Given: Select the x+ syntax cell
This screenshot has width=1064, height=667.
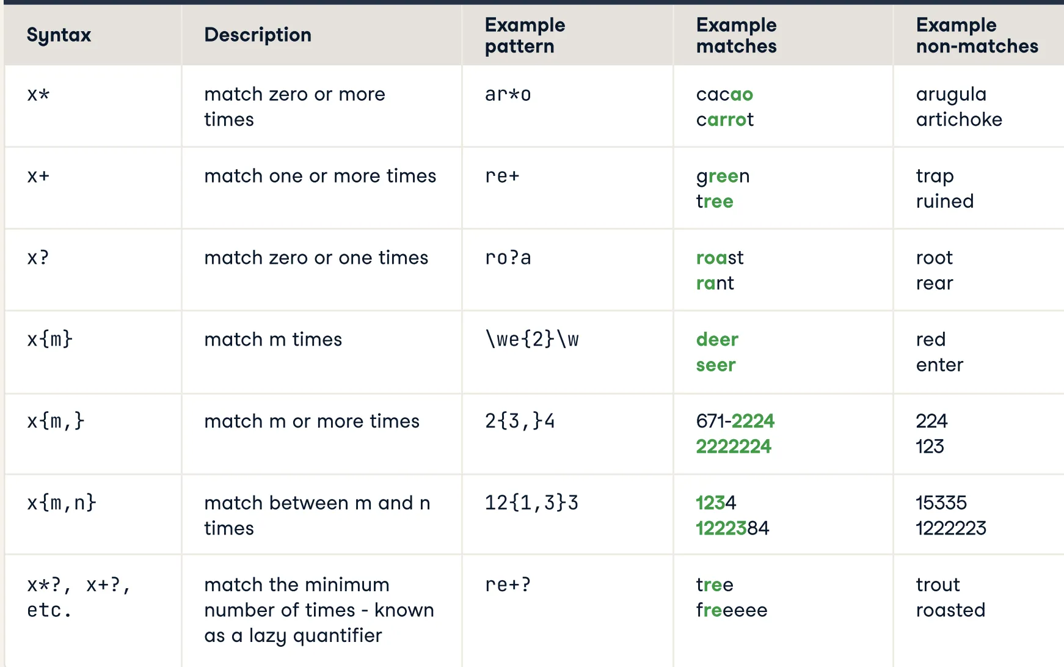Looking at the screenshot, I should point(38,177).
